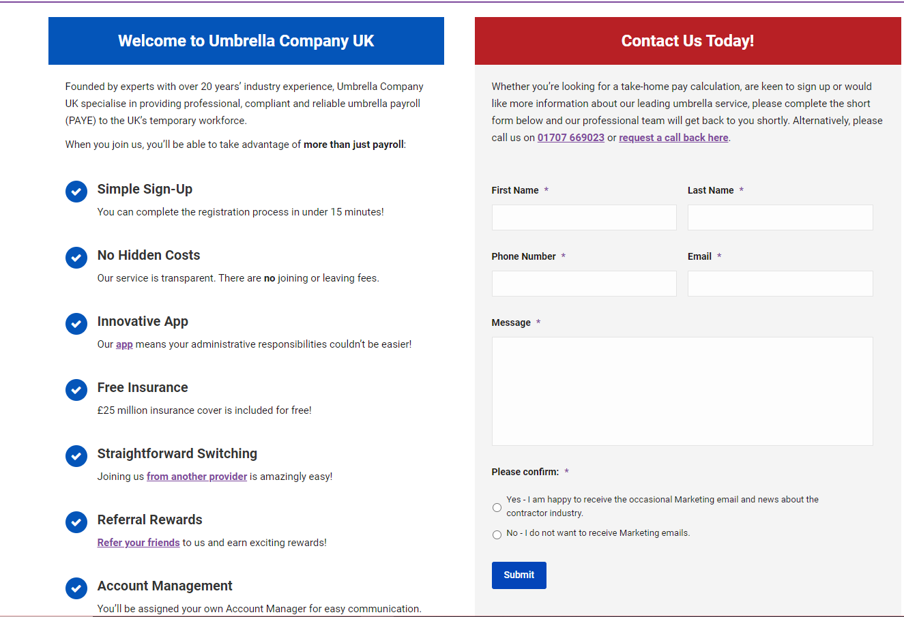The width and height of the screenshot is (904, 617).
Task: Click the Account Management checkmark icon
Action: click(76, 588)
